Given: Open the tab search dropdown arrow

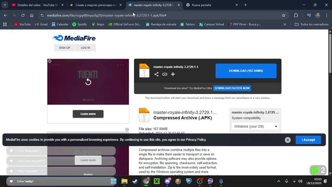Looking at the screenshot, I should point(5,5).
